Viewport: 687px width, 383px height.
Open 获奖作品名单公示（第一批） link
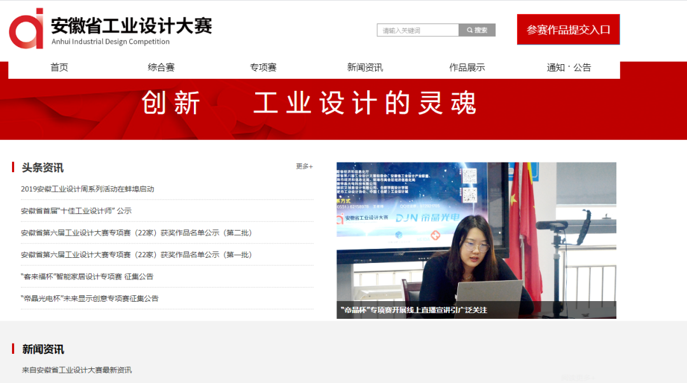[137, 255]
